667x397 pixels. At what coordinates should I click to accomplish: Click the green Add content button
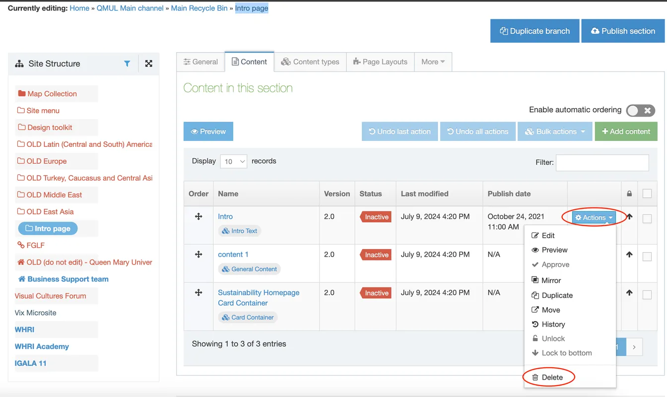point(626,132)
